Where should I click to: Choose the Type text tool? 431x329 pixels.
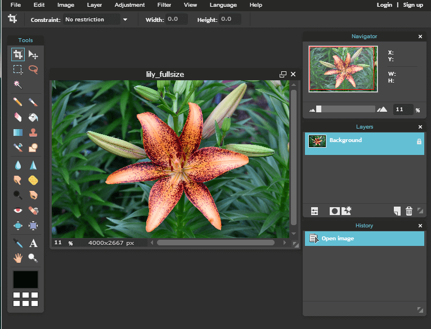click(33, 243)
